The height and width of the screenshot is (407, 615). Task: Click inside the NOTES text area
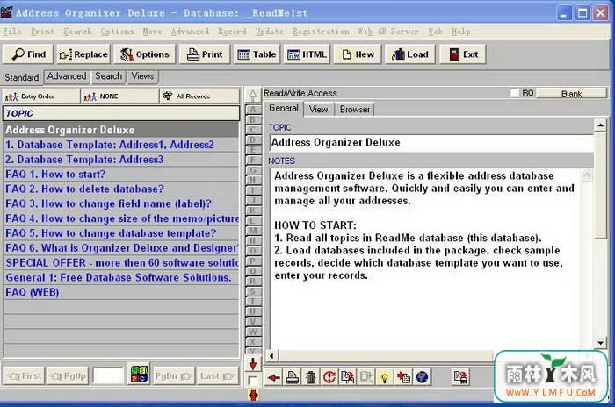(x=425, y=259)
